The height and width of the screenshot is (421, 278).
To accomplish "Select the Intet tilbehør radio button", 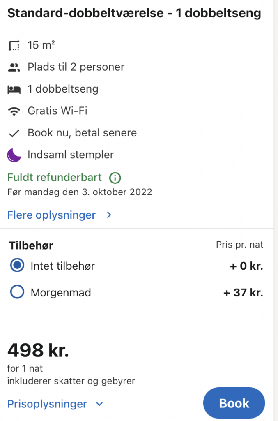I will click(17, 266).
